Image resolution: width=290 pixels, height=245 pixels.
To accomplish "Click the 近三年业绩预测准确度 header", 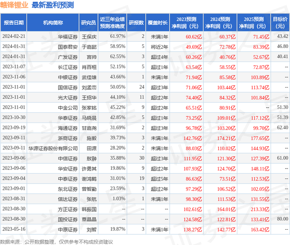I will tap(112, 22).
